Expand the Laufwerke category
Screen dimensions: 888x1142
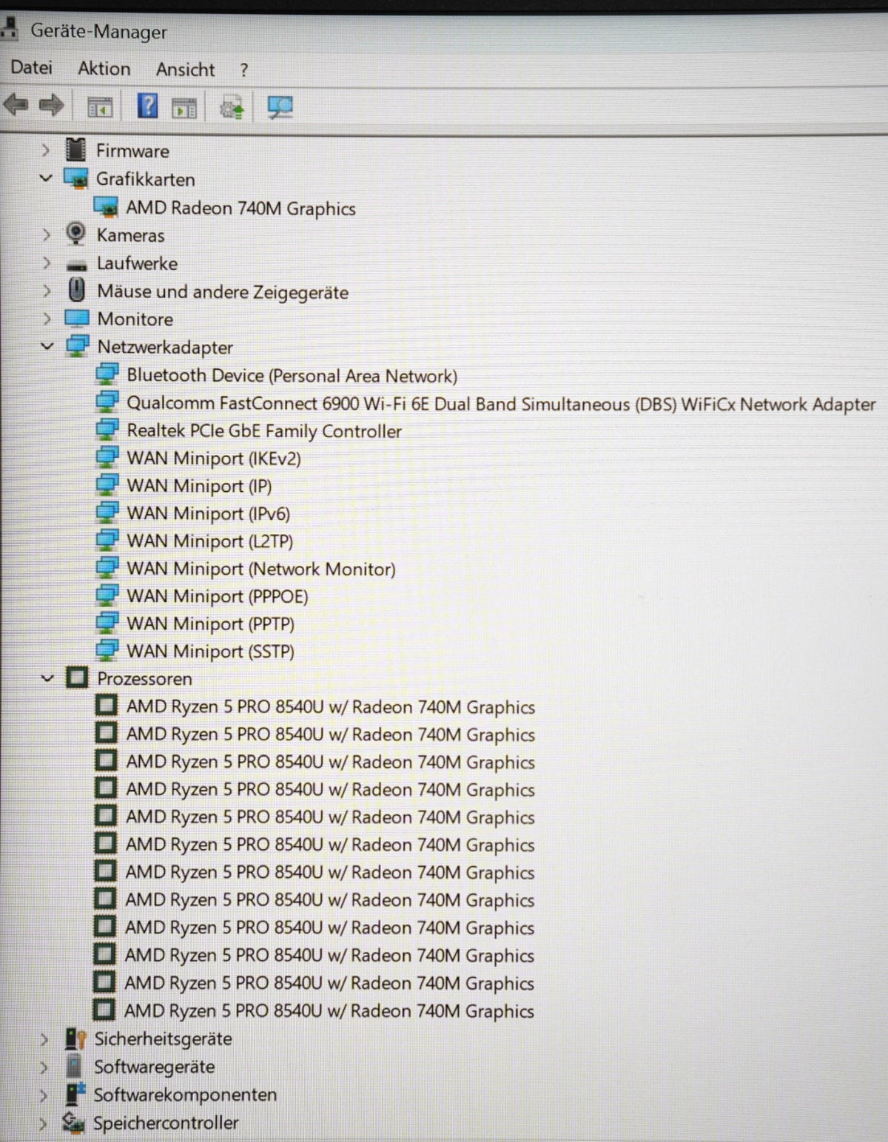[46, 263]
